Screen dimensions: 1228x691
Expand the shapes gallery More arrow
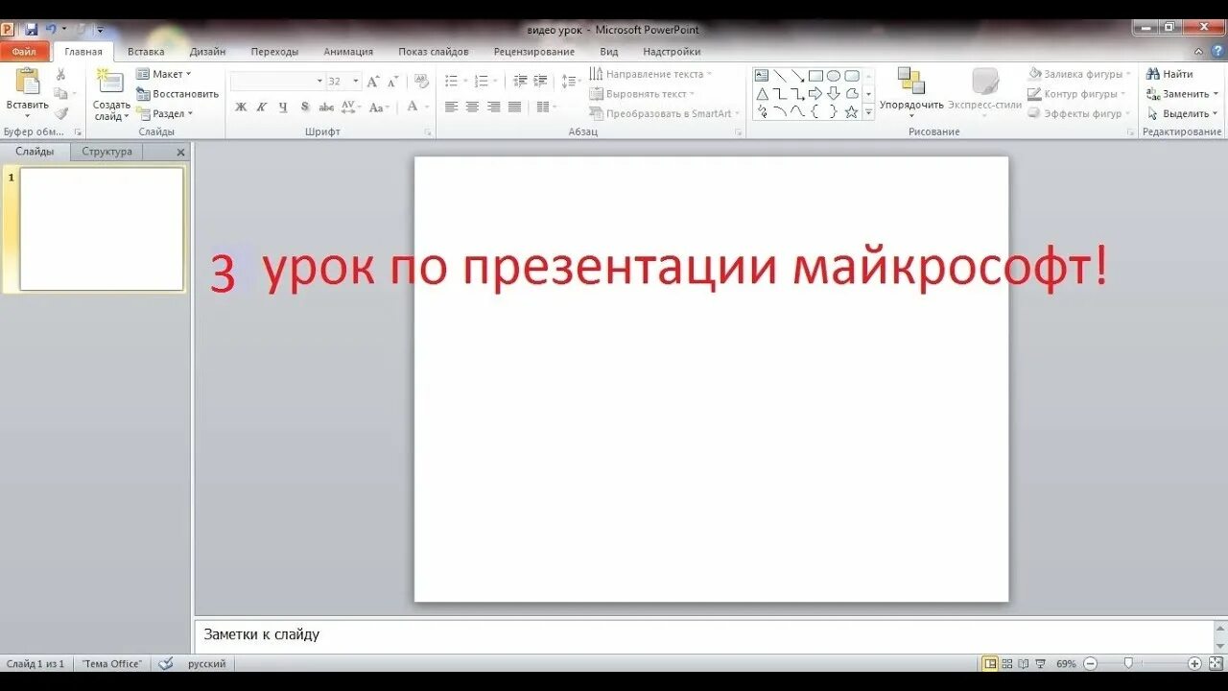pos(868,112)
